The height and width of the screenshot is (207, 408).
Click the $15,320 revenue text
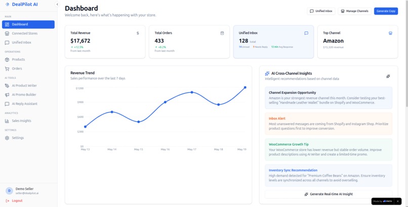[x=333, y=47]
